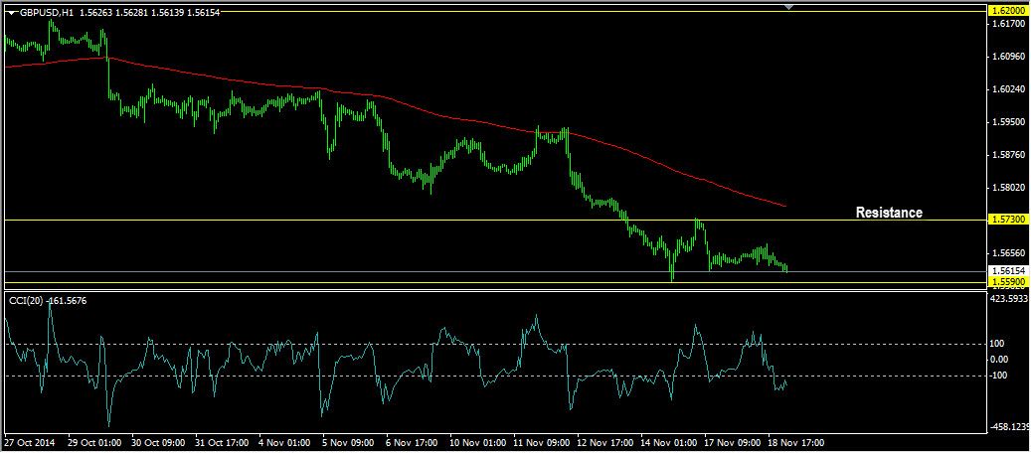Image resolution: width=1031 pixels, height=453 pixels.
Task: Click the 10 Nov 01:00 time label
Action: (x=476, y=442)
